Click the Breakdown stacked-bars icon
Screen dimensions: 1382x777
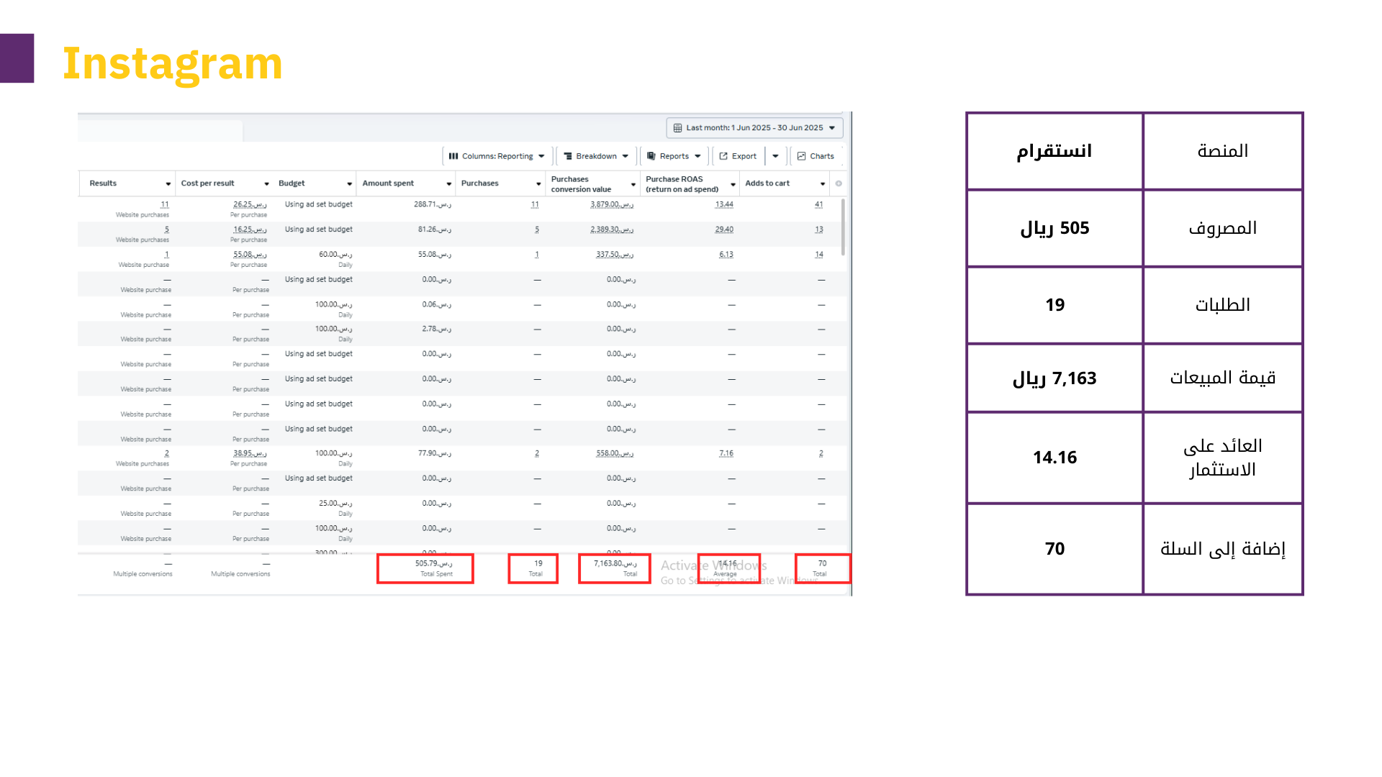[x=568, y=156]
